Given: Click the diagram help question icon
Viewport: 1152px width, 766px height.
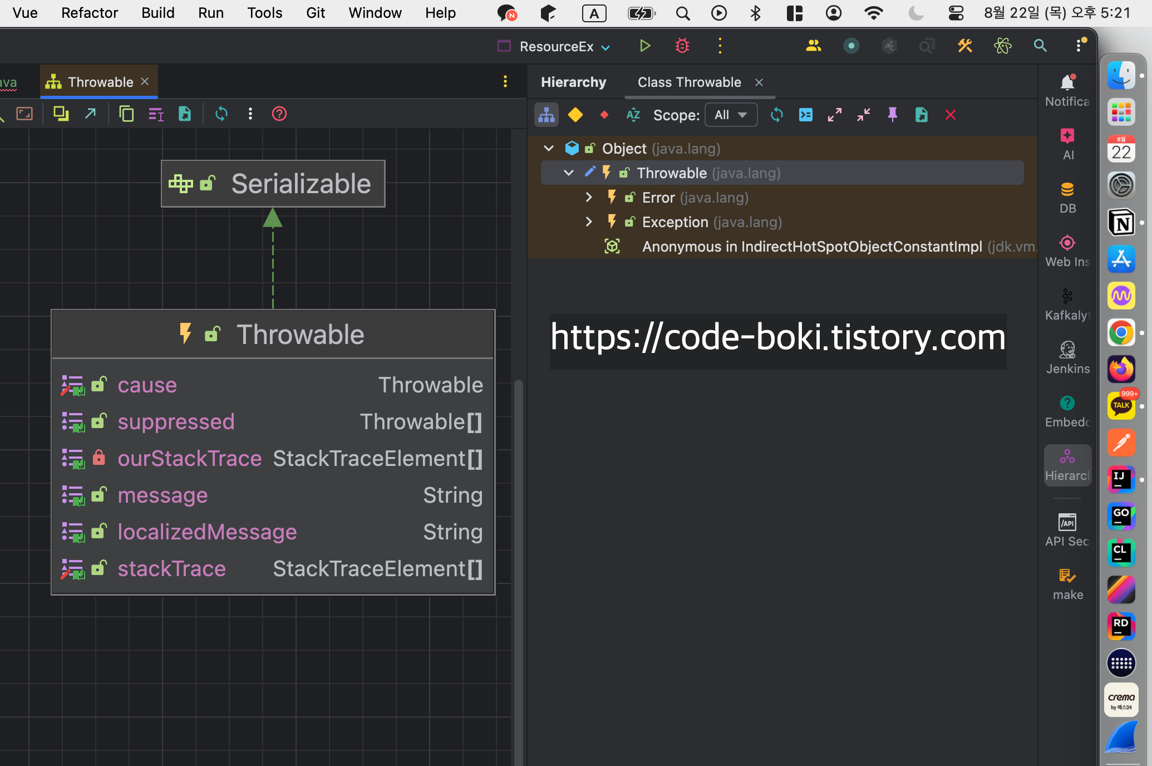Looking at the screenshot, I should tap(279, 114).
